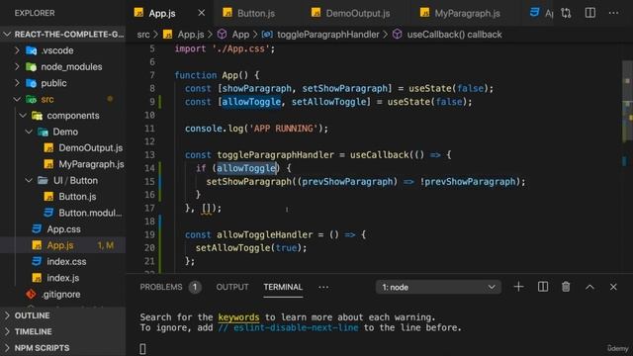Screen dimensions: 633x356
Task: Close the App.js tab
Action: (x=201, y=13)
